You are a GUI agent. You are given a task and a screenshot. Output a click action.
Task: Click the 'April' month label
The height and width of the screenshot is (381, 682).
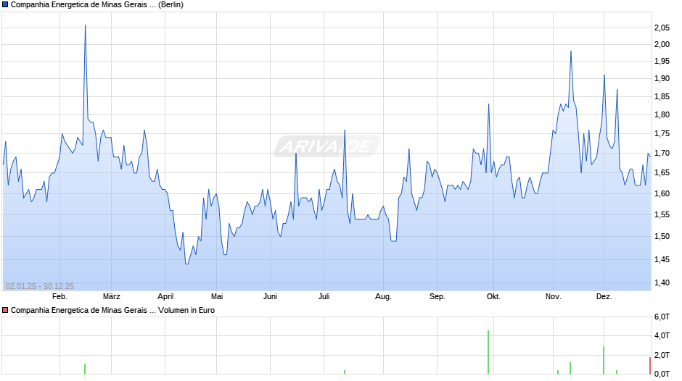coord(165,297)
